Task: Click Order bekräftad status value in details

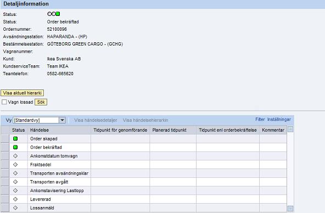Action: [x=63, y=22]
